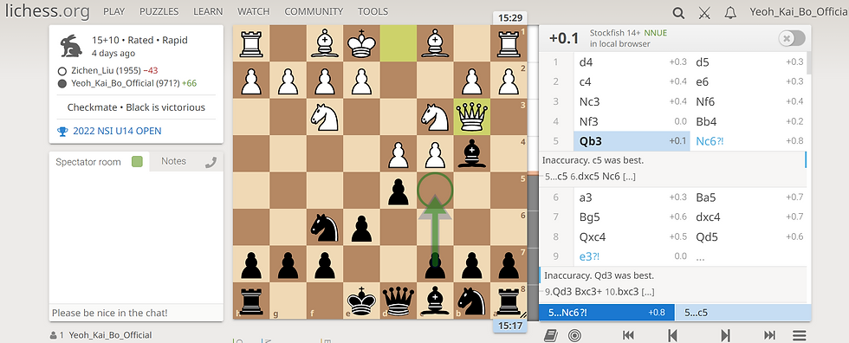Open the opening explorer book icon
The width and height of the screenshot is (849, 343).
coord(551,335)
